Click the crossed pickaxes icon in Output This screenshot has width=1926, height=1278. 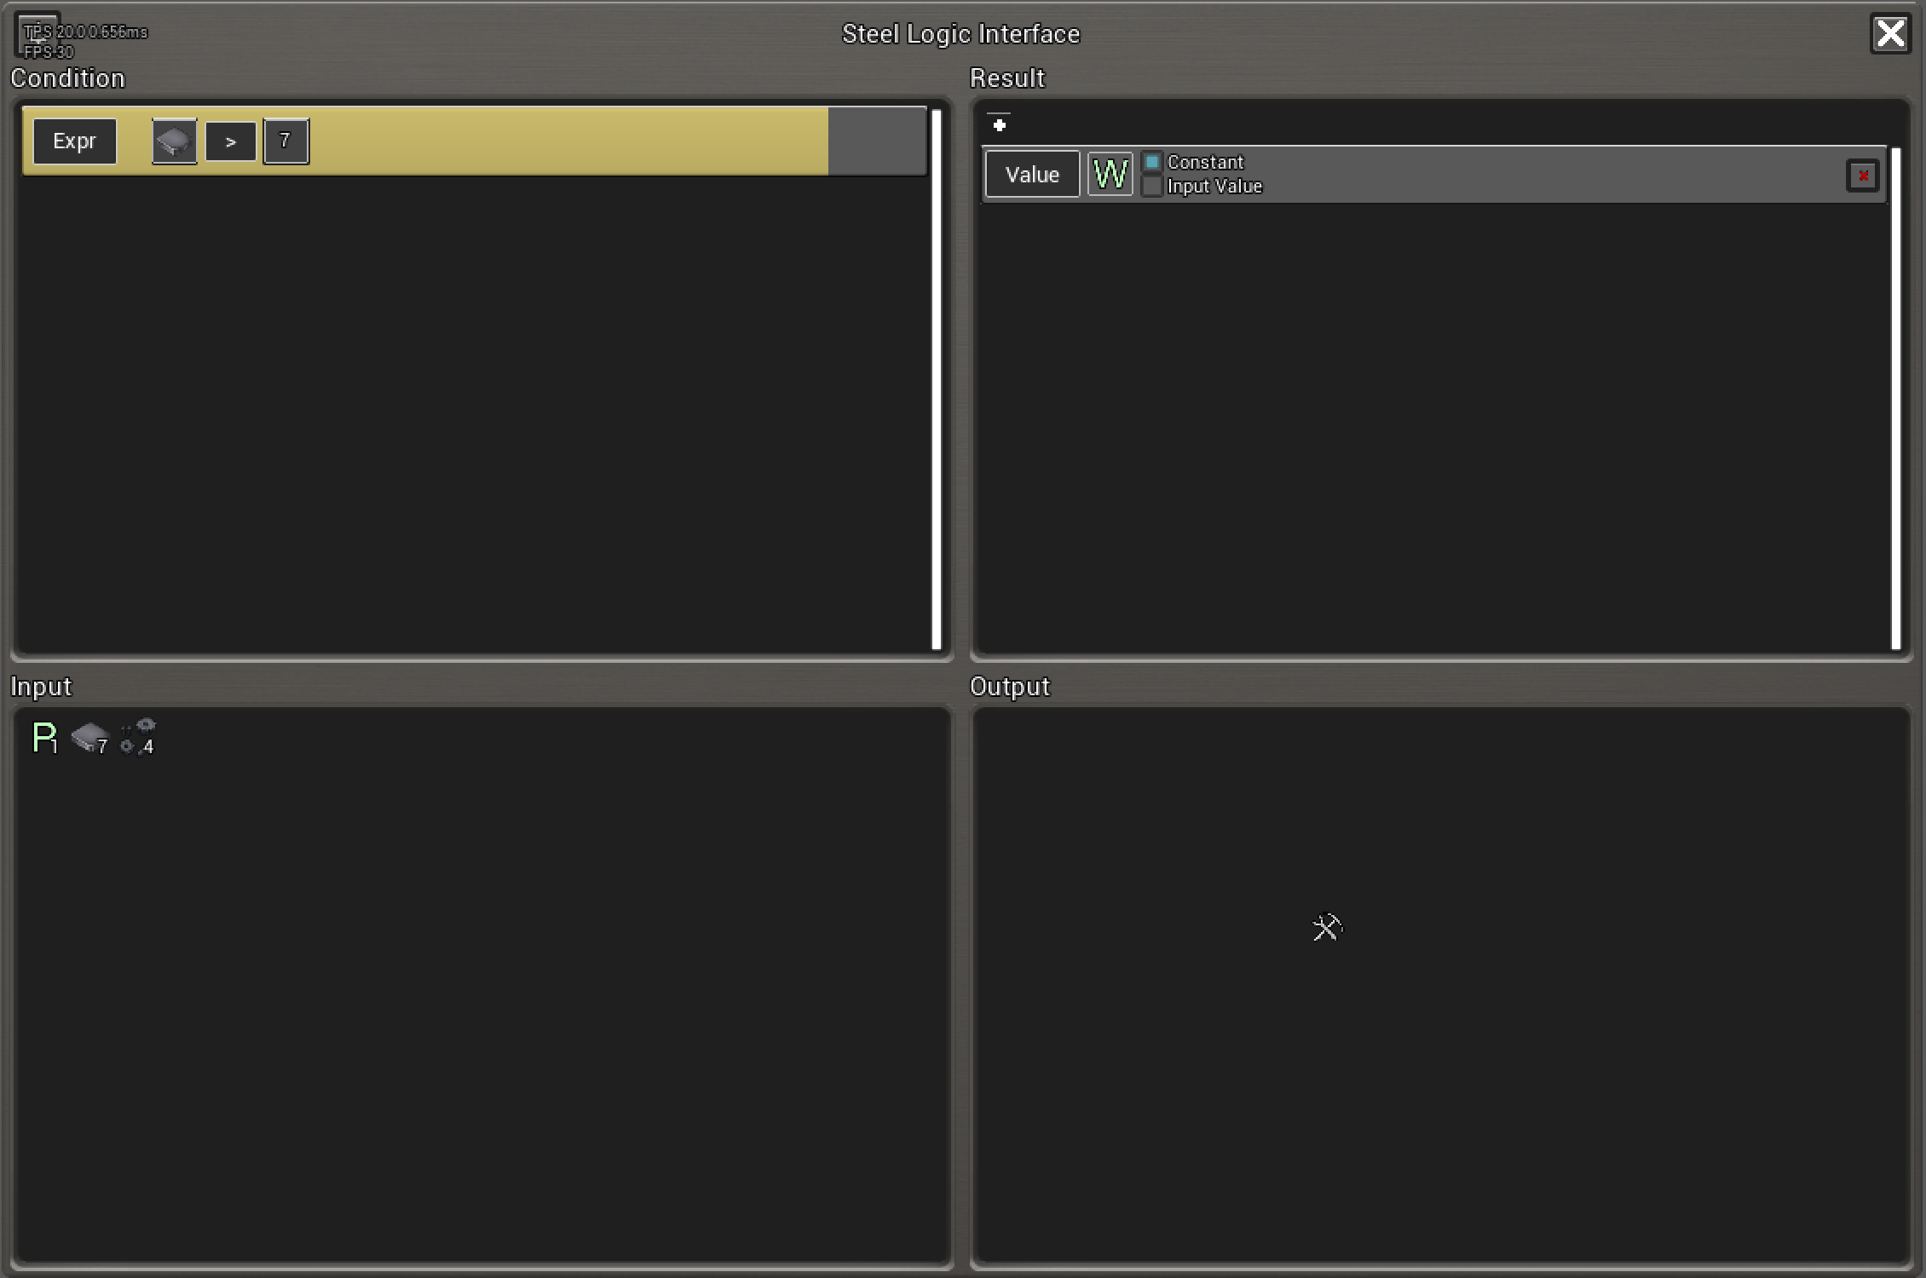click(x=1327, y=927)
